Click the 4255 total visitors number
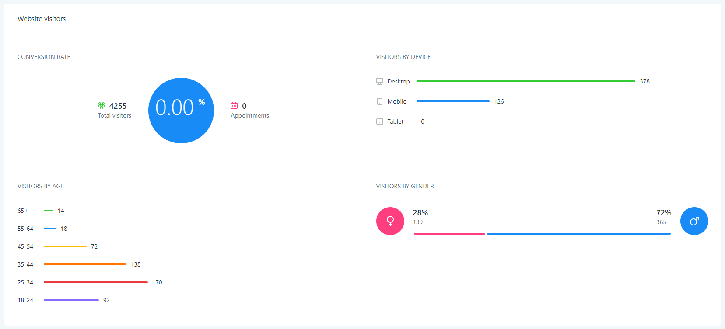 tap(118, 106)
